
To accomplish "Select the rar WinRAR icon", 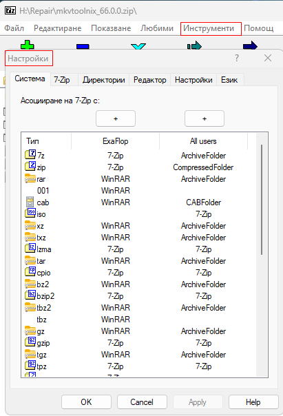I will coord(30,178).
